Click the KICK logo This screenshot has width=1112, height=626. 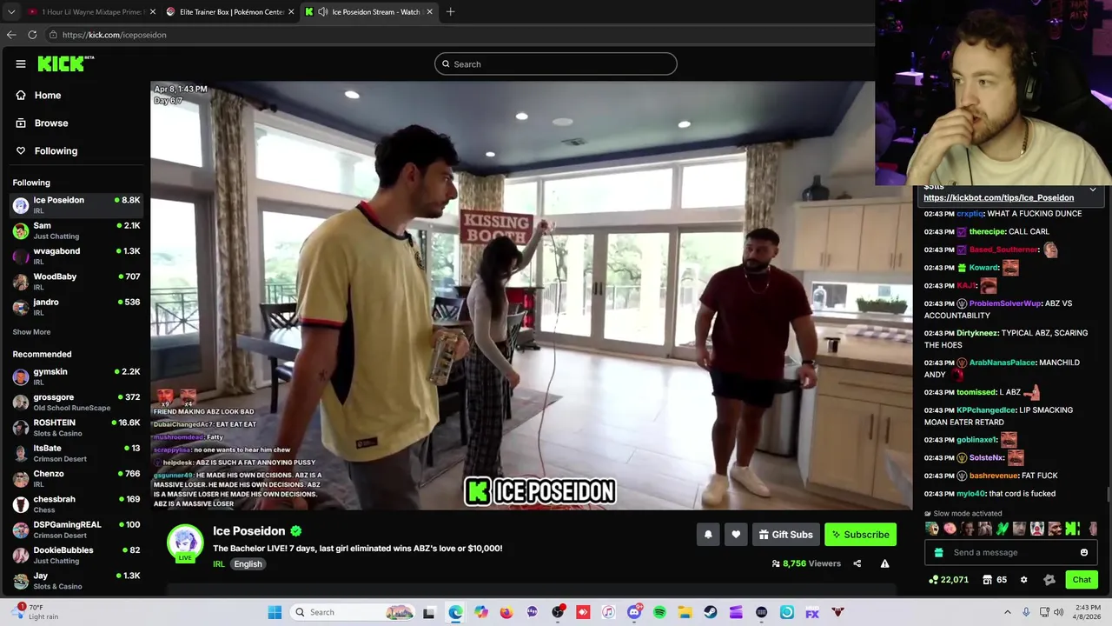coord(65,63)
